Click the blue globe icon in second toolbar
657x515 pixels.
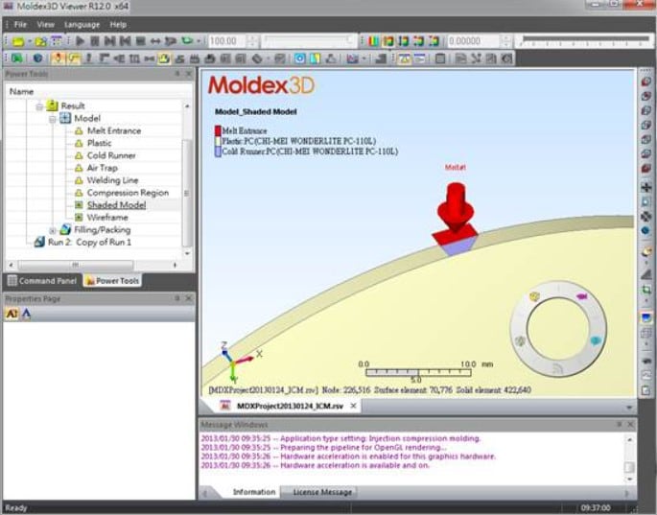[37, 59]
